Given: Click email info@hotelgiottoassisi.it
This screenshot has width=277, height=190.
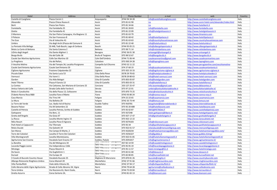Looking at the screenshot, I should click(160, 31).
